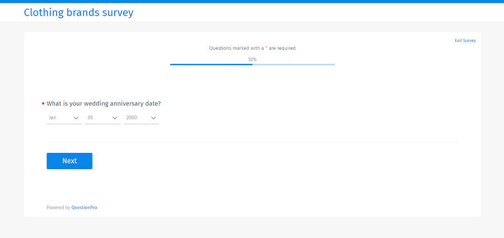This screenshot has width=504, height=238.
Task: Click the chevron arrow beside Jan
Action: pos(76,118)
